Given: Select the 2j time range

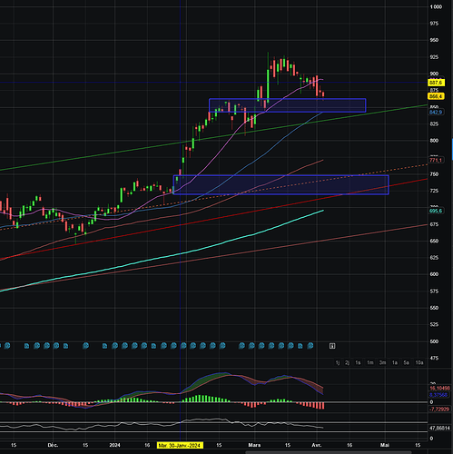Looking at the screenshot, I should click(348, 362).
